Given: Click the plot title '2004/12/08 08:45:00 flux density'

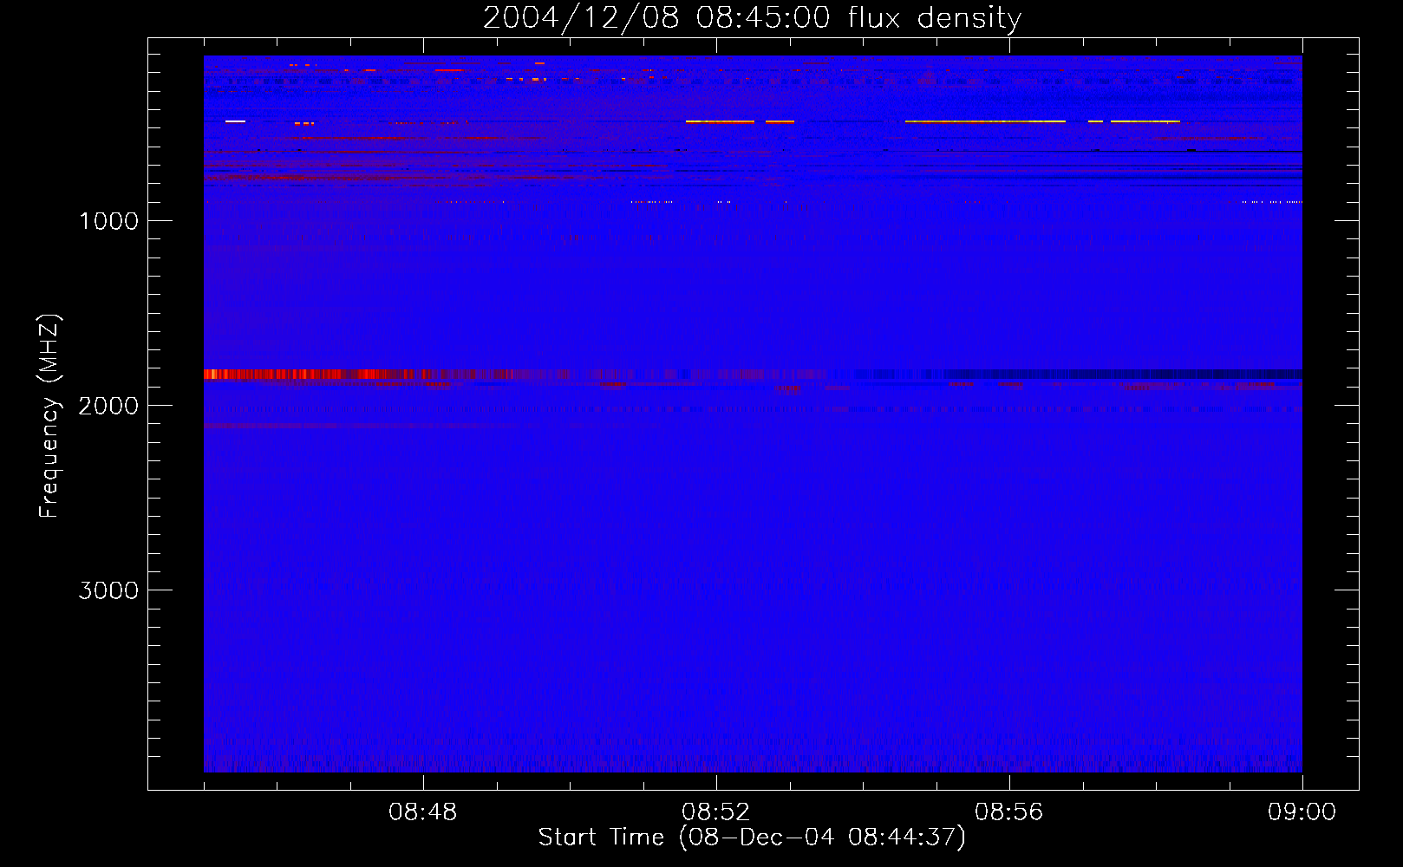Looking at the screenshot, I should pos(752,17).
